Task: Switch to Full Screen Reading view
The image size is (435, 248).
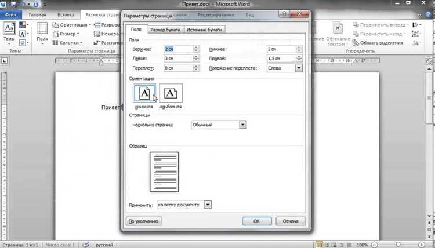Action: tap(327, 245)
